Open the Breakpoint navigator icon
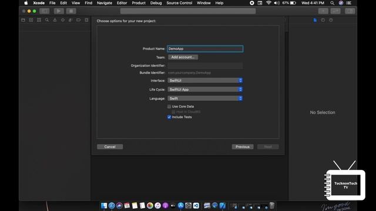Screen dimensions: 376x211 (78, 20)
